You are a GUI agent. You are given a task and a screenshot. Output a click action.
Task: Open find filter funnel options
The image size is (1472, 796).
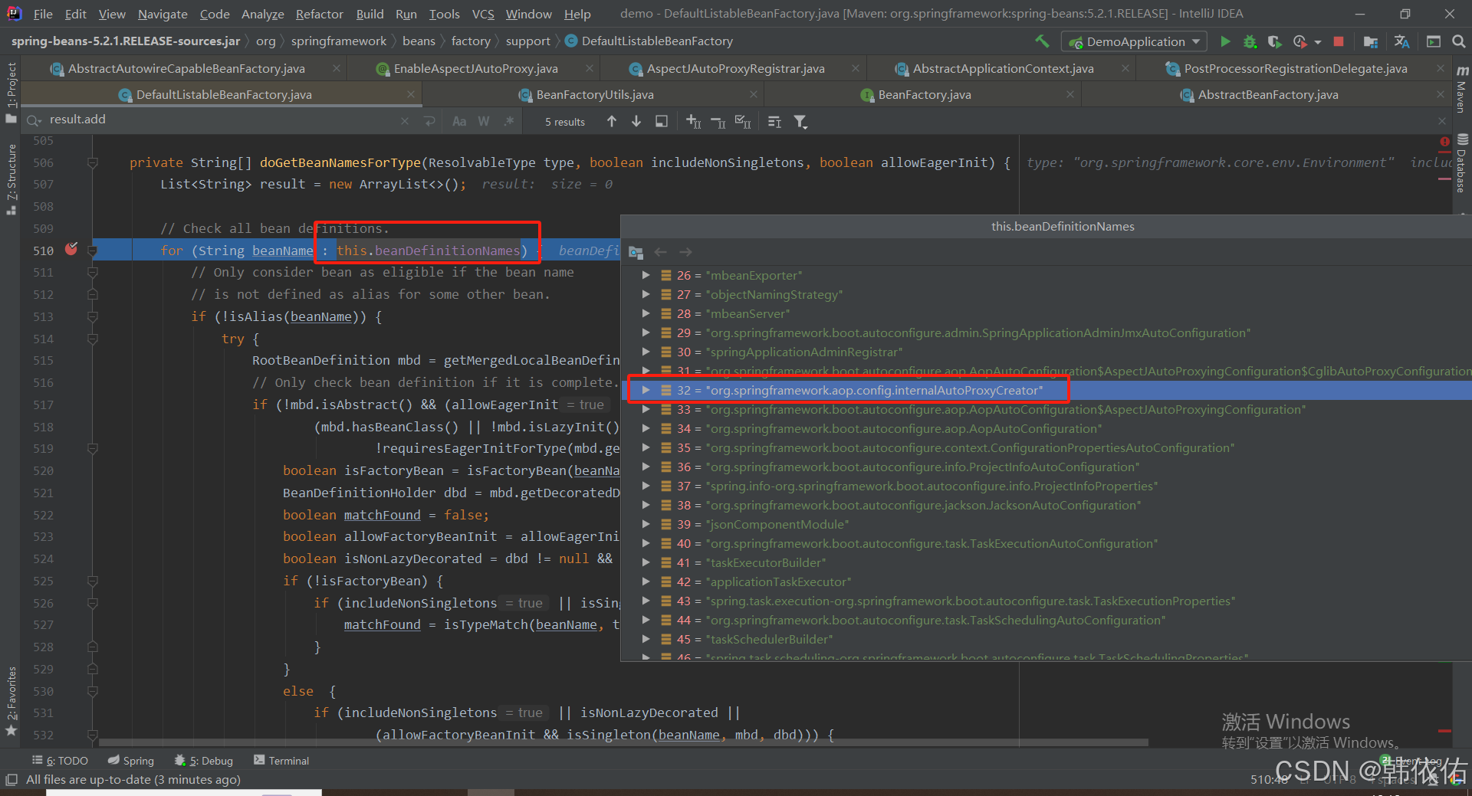coord(800,121)
